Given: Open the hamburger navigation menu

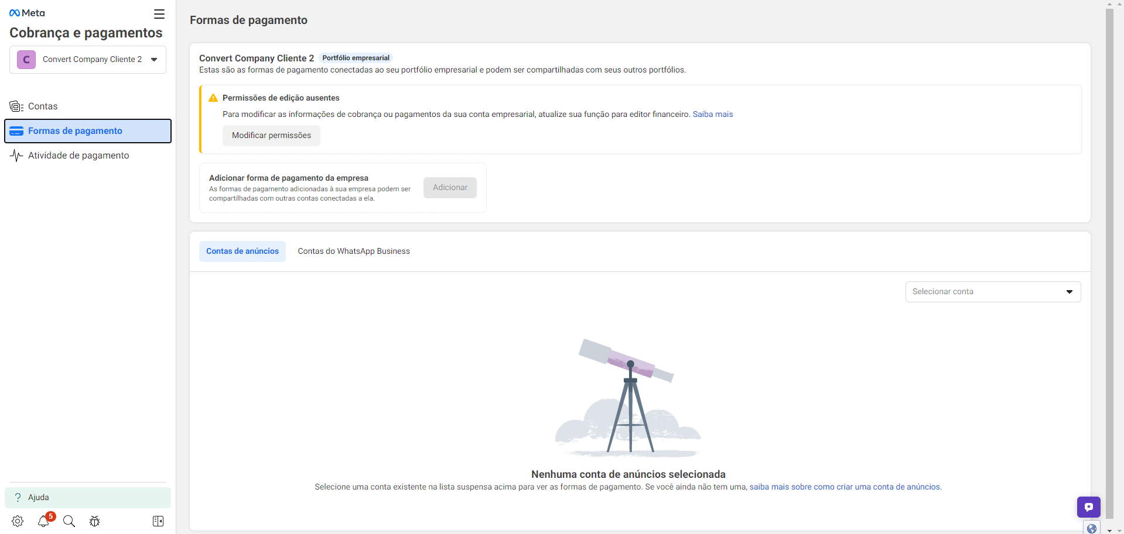Looking at the screenshot, I should [159, 14].
